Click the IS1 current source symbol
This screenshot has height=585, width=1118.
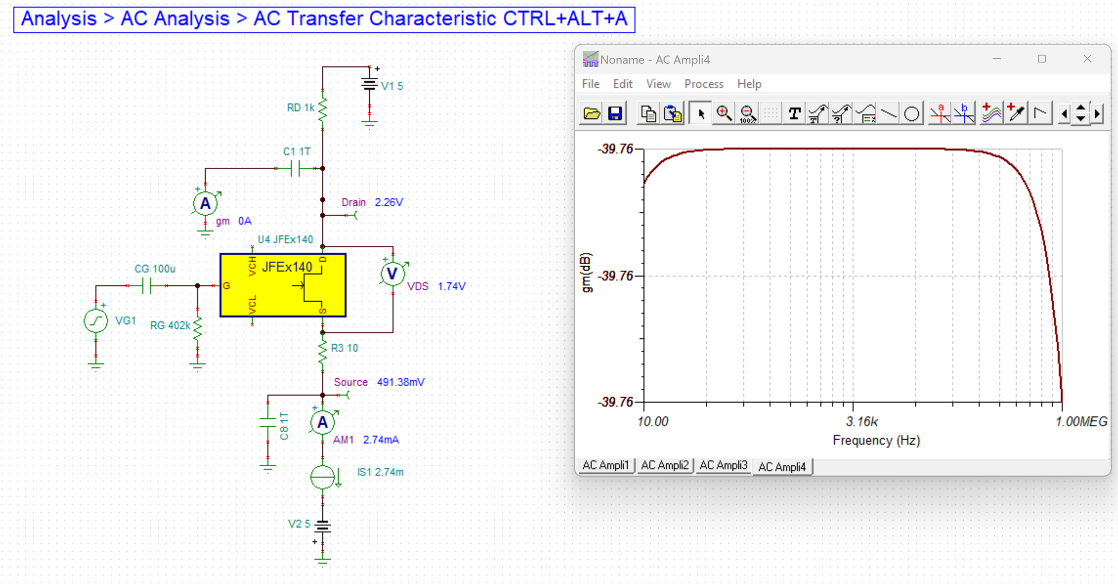click(x=322, y=477)
